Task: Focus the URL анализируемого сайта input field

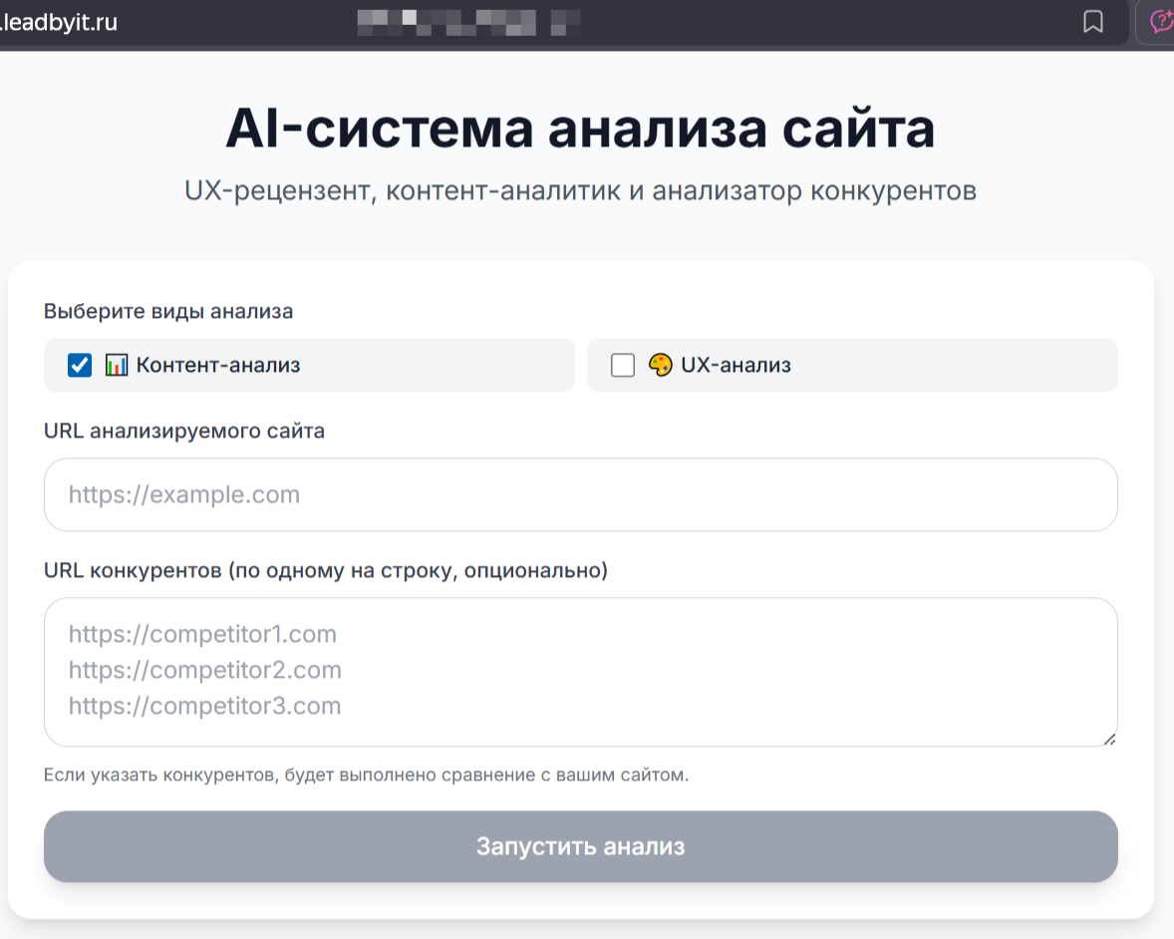Action: pyautogui.click(x=581, y=494)
